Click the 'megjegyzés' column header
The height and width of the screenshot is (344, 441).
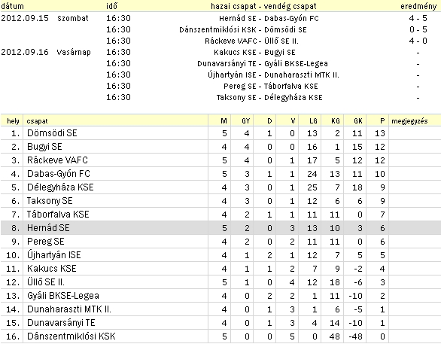[409, 121]
